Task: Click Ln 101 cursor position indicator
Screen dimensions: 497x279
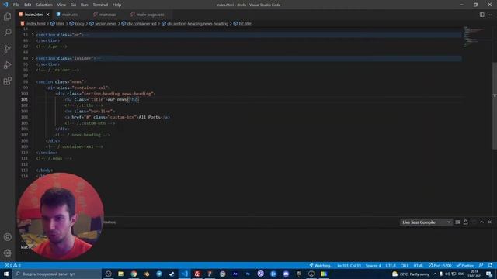Action: (349, 265)
